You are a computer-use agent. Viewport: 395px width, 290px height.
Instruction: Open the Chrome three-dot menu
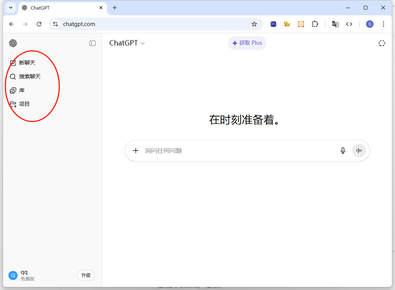click(384, 24)
